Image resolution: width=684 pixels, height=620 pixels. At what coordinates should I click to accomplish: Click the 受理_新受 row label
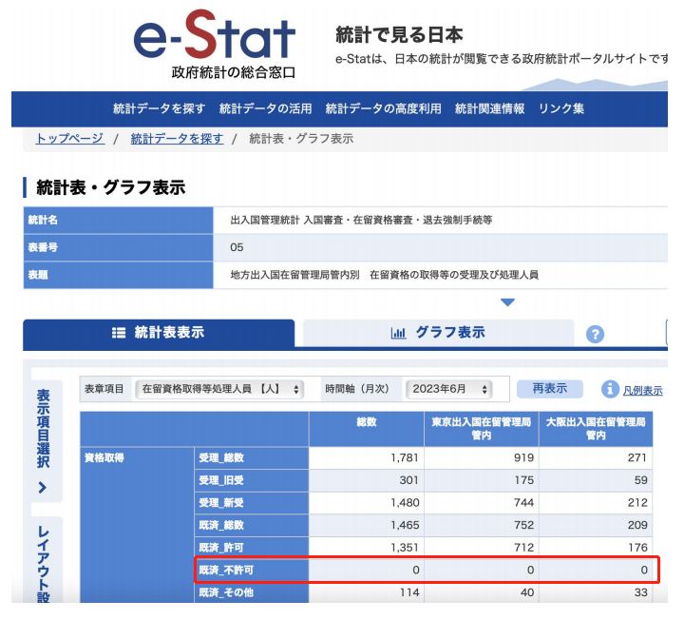[251, 503]
